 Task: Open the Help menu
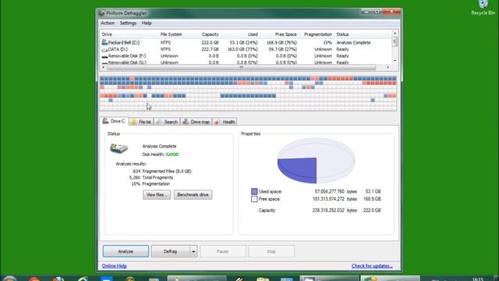click(147, 23)
